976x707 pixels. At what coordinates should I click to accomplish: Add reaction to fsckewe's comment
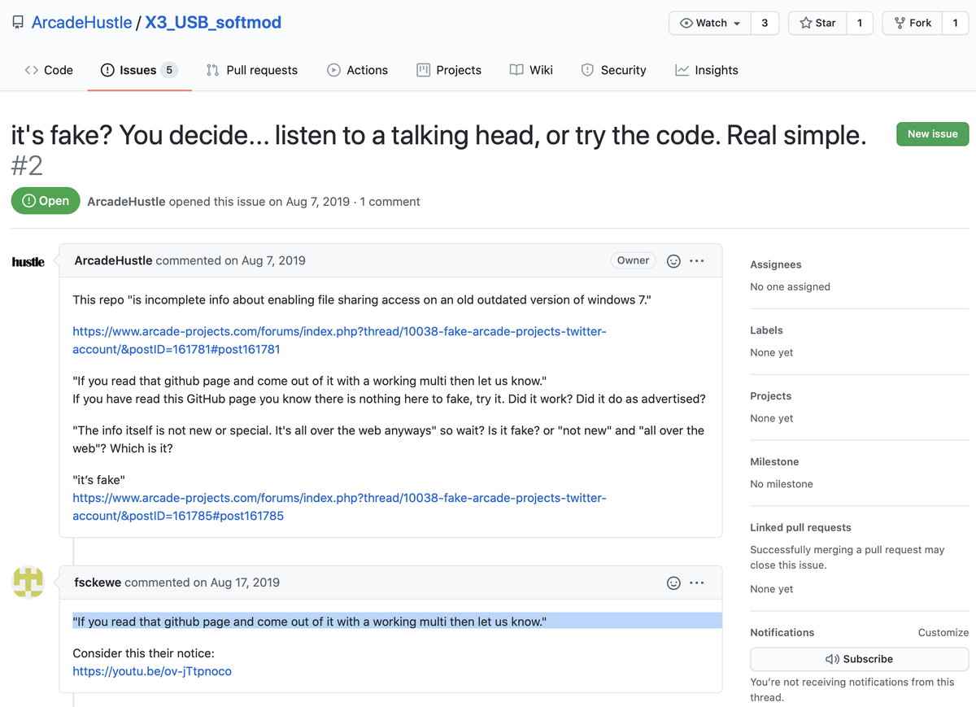(x=673, y=583)
